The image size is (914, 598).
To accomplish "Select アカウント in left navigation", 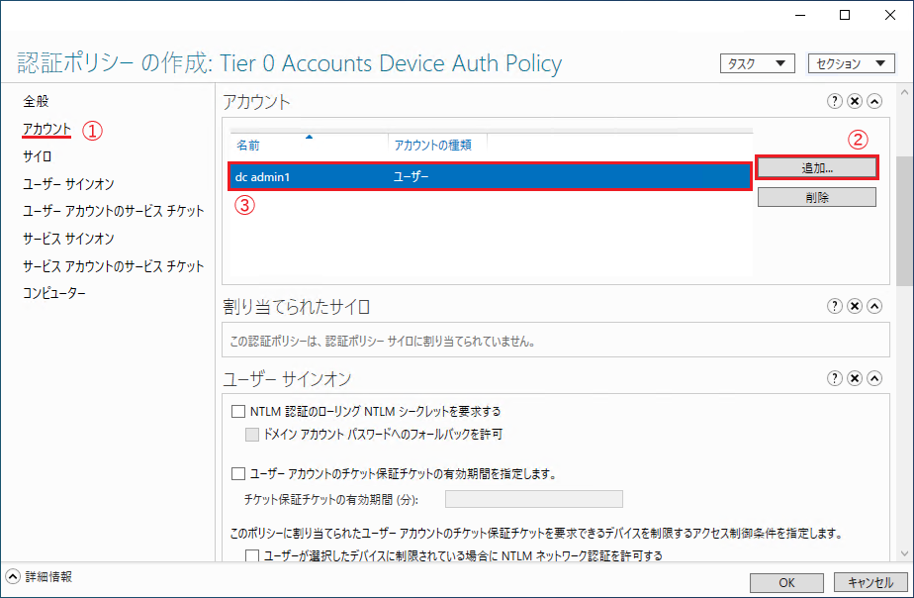I will [x=46, y=129].
